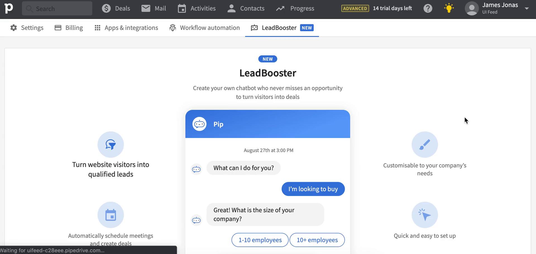Click the UI Feed company label
Viewport: 536px width, 254px height.
(490, 12)
